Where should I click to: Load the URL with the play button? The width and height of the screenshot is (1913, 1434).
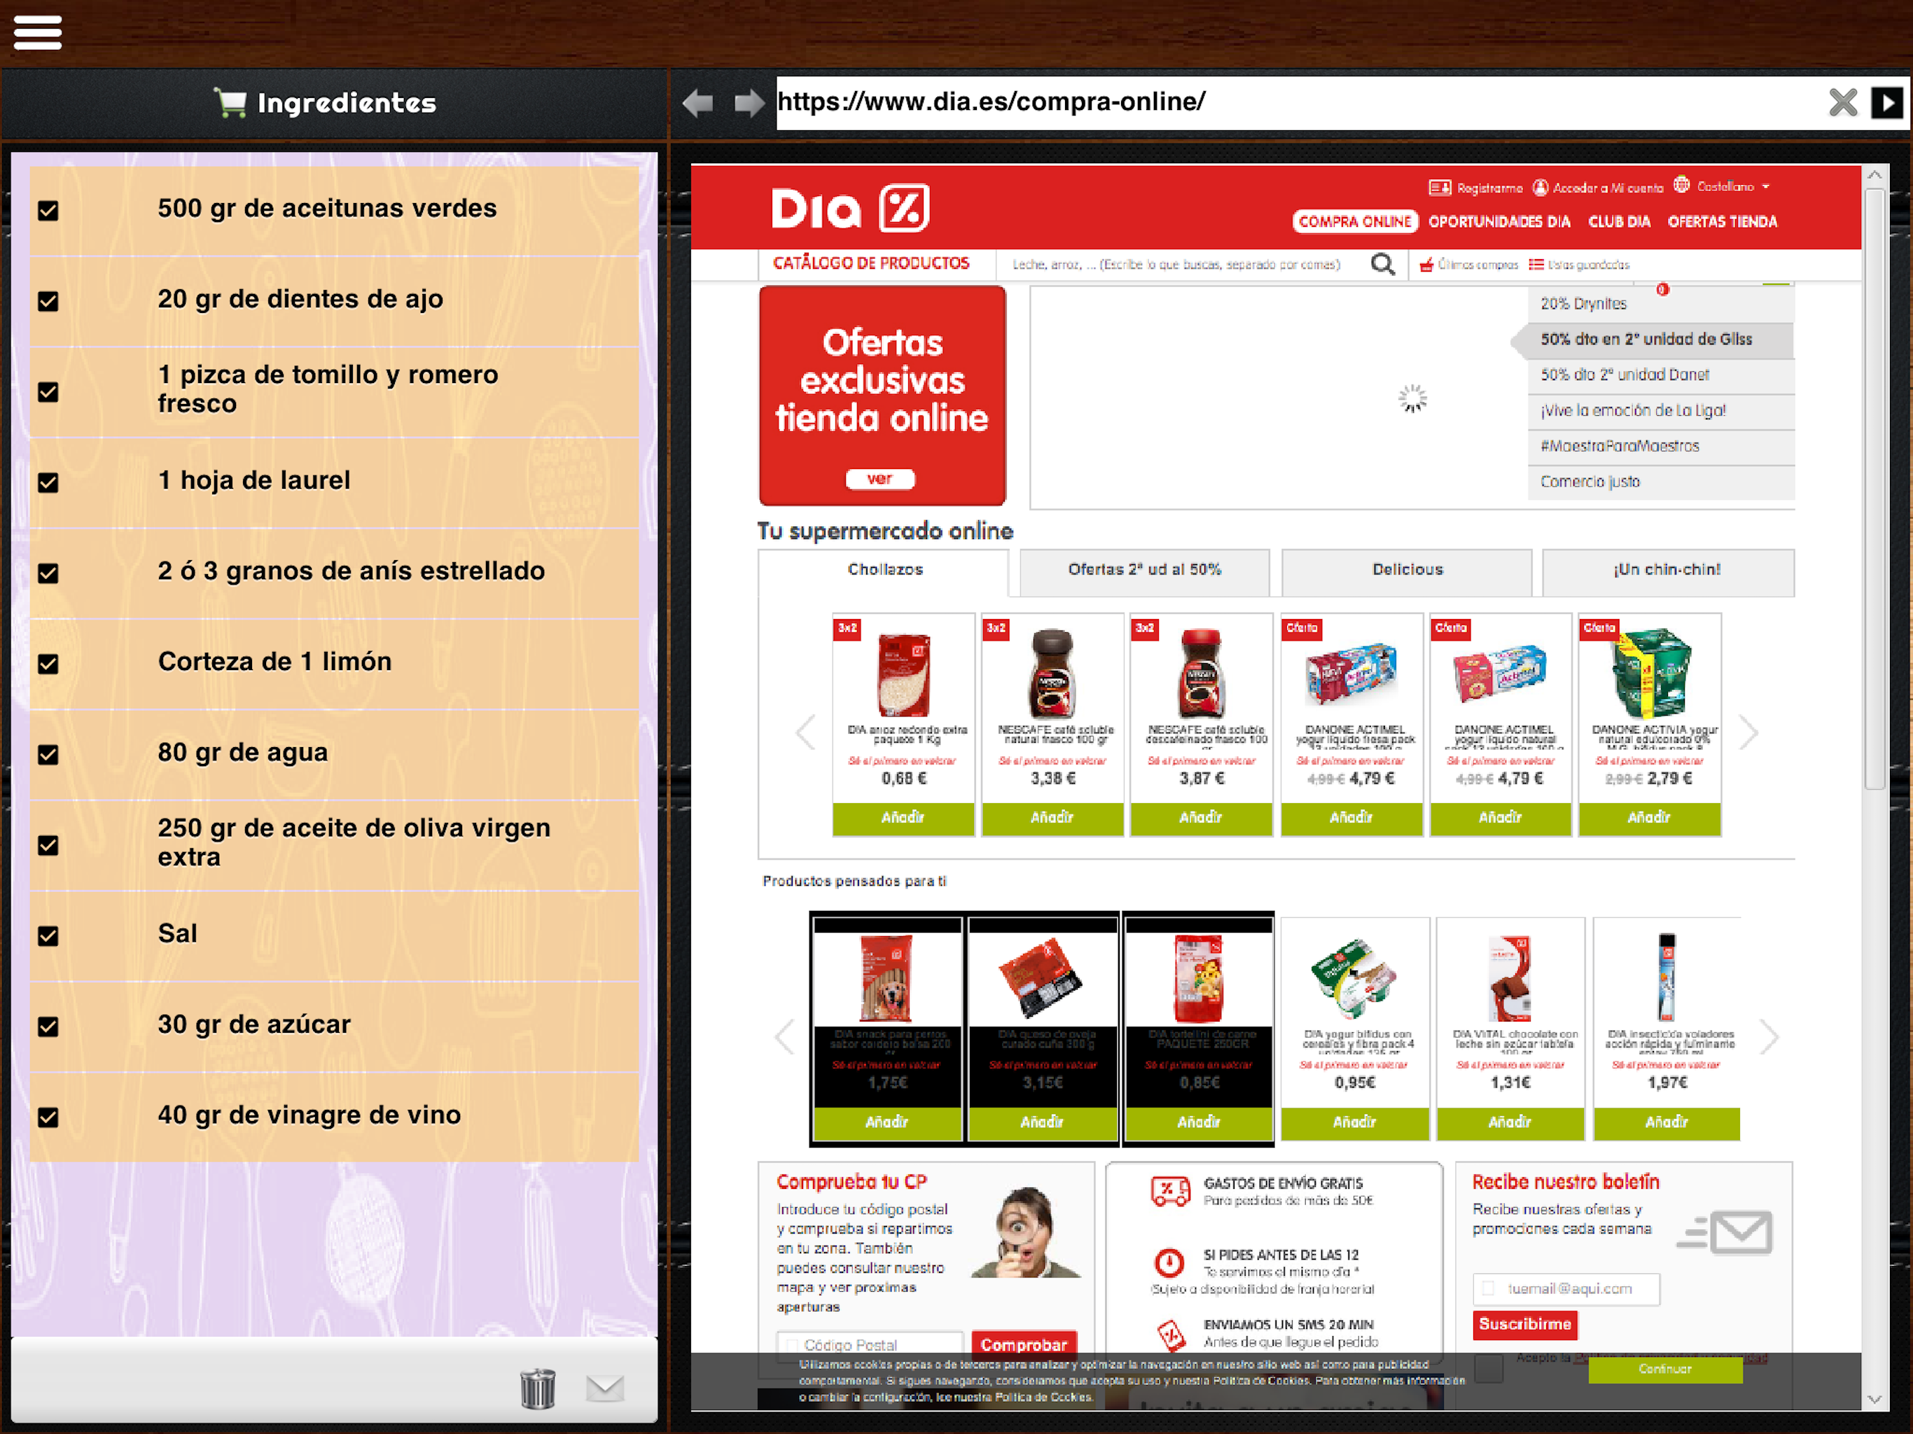tap(1886, 102)
